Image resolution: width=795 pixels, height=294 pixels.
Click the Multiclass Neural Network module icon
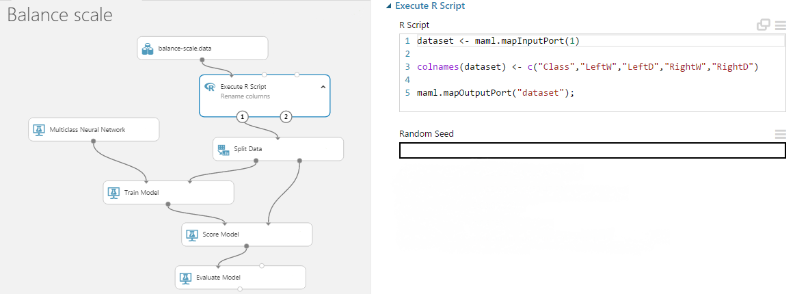[x=38, y=130]
